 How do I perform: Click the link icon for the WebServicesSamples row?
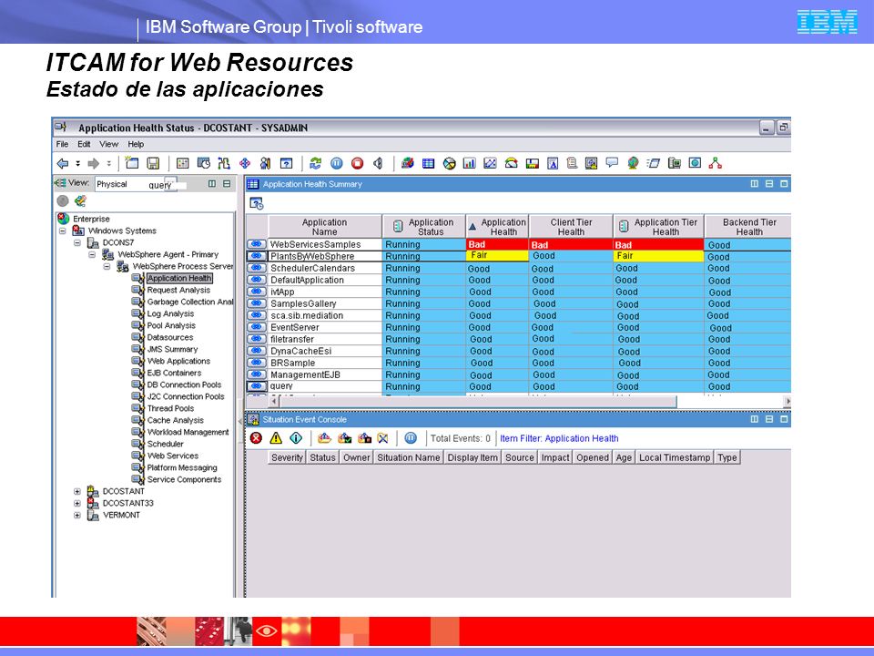pos(257,244)
